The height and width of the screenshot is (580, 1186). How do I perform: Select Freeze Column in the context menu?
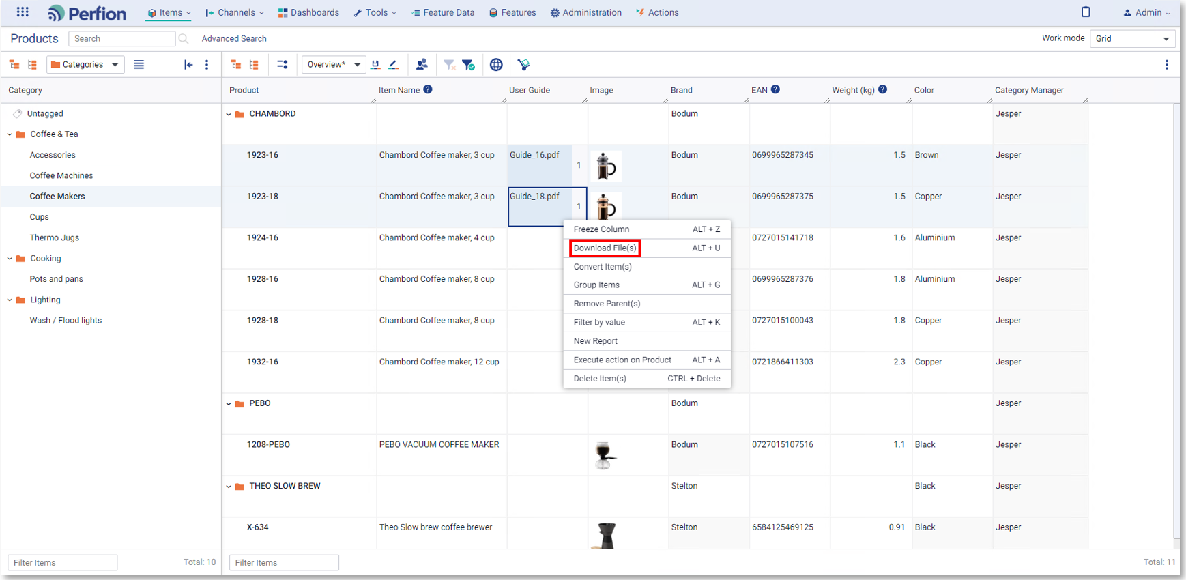pos(647,229)
